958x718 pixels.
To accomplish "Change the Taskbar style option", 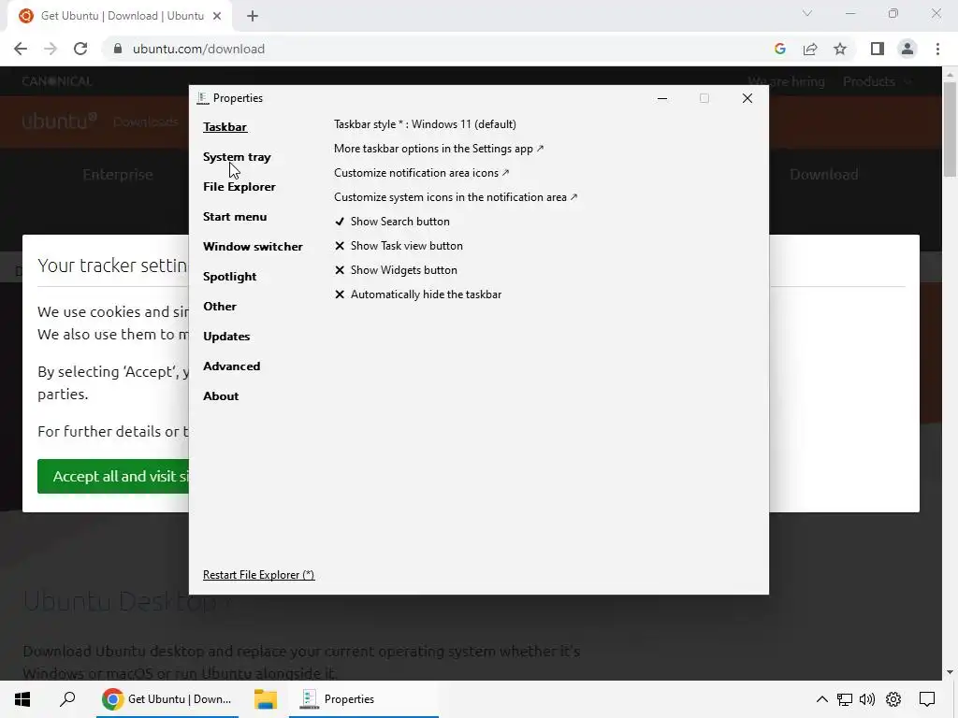I will pyautogui.click(x=425, y=124).
